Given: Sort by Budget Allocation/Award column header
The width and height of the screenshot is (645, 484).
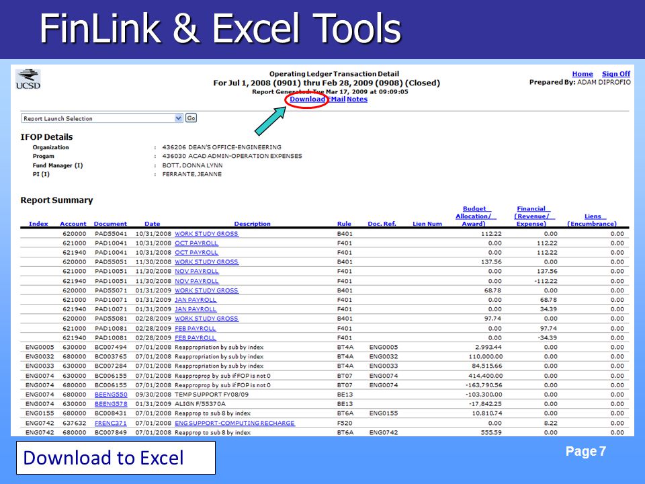Looking at the screenshot, I should click(x=475, y=216).
